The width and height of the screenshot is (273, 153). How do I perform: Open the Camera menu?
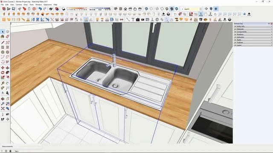click(x=19, y=5)
